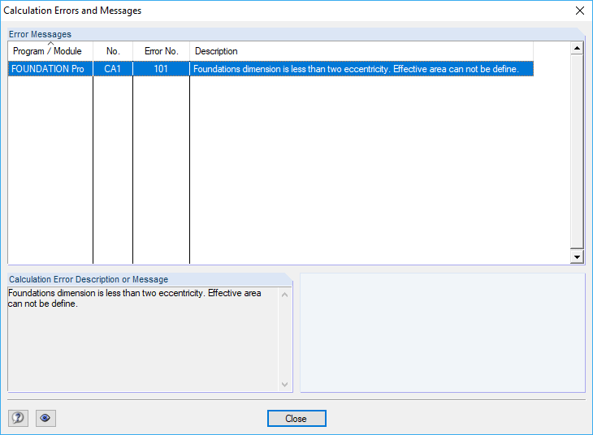This screenshot has height=435, width=593.
Task: Close the dialog with the Close button
Action: click(x=296, y=419)
